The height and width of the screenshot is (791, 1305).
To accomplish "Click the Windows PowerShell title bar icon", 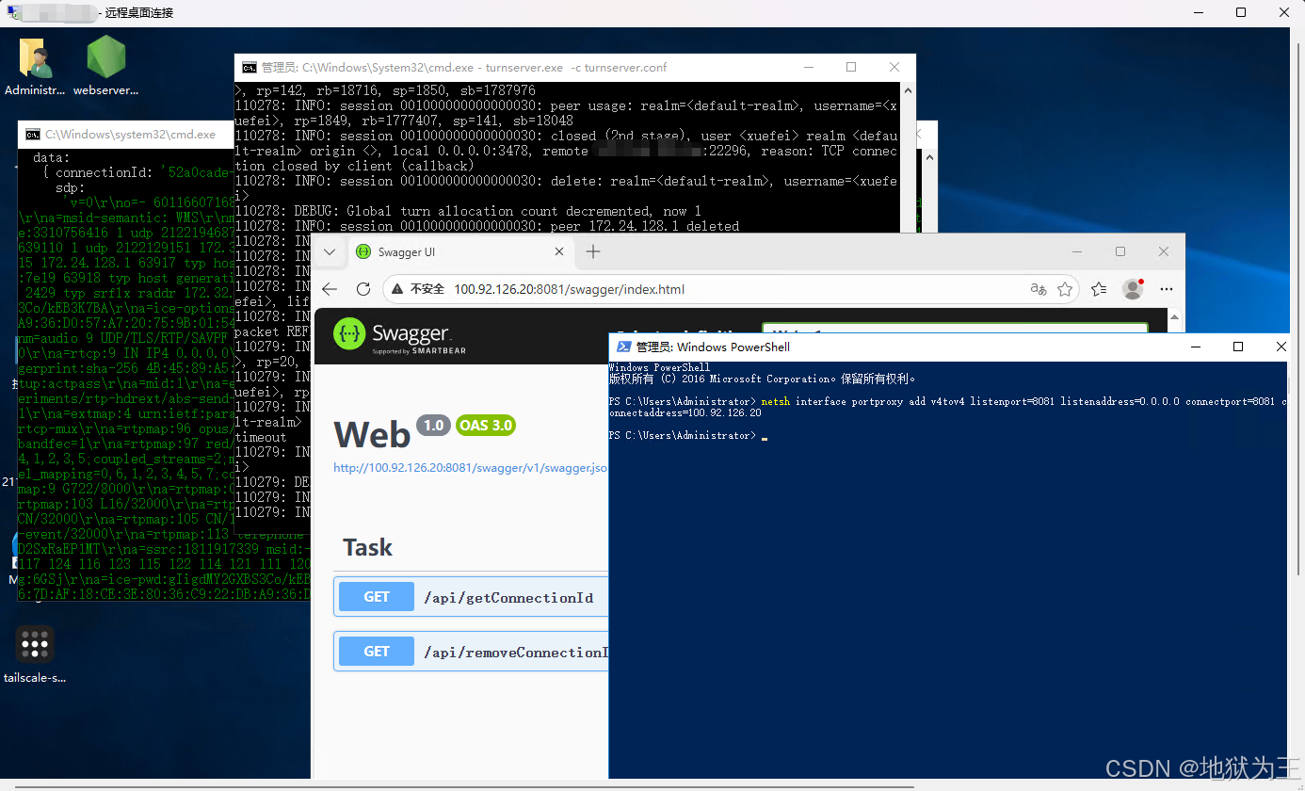I will pyautogui.click(x=623, y=347).
